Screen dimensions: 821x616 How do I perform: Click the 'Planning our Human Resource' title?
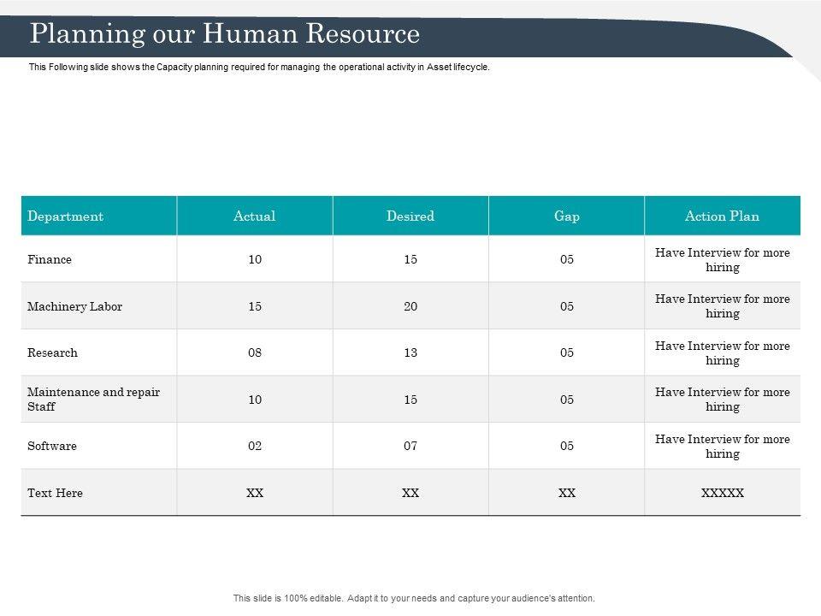[x=225, y=34]
